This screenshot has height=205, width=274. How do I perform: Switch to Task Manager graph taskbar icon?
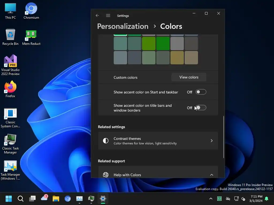pos(79,198)
